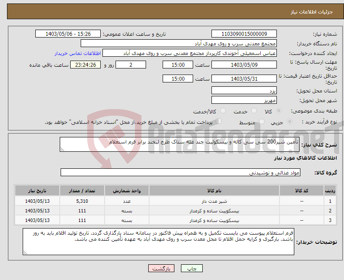Click the عدد unit cell
The height and width of the screenshot is (280, 344).
click(x=127, y=201)
